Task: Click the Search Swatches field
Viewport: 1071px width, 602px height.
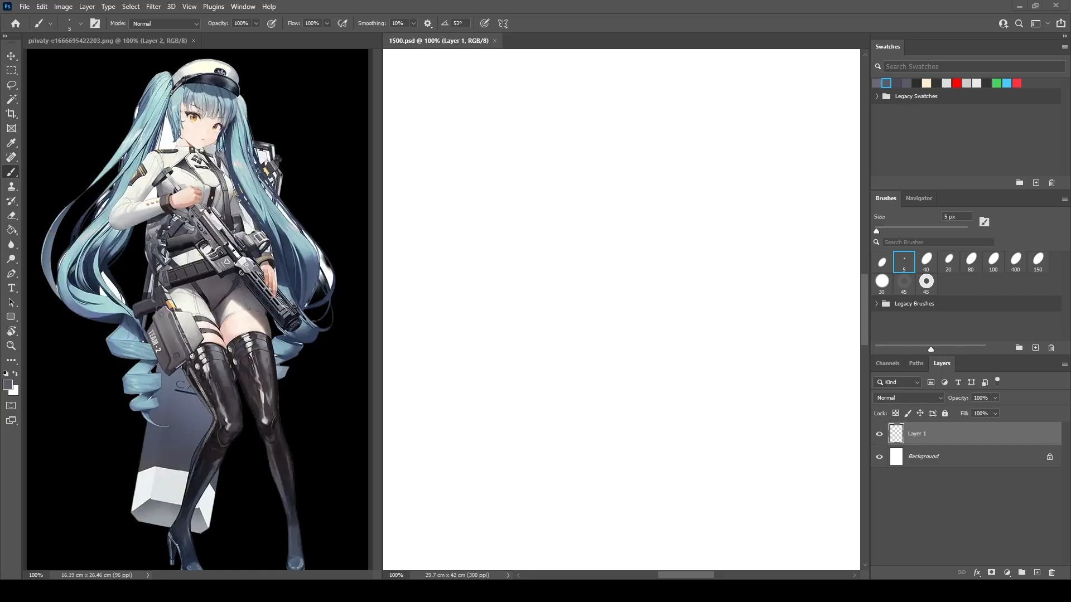Action: point(973,66)
